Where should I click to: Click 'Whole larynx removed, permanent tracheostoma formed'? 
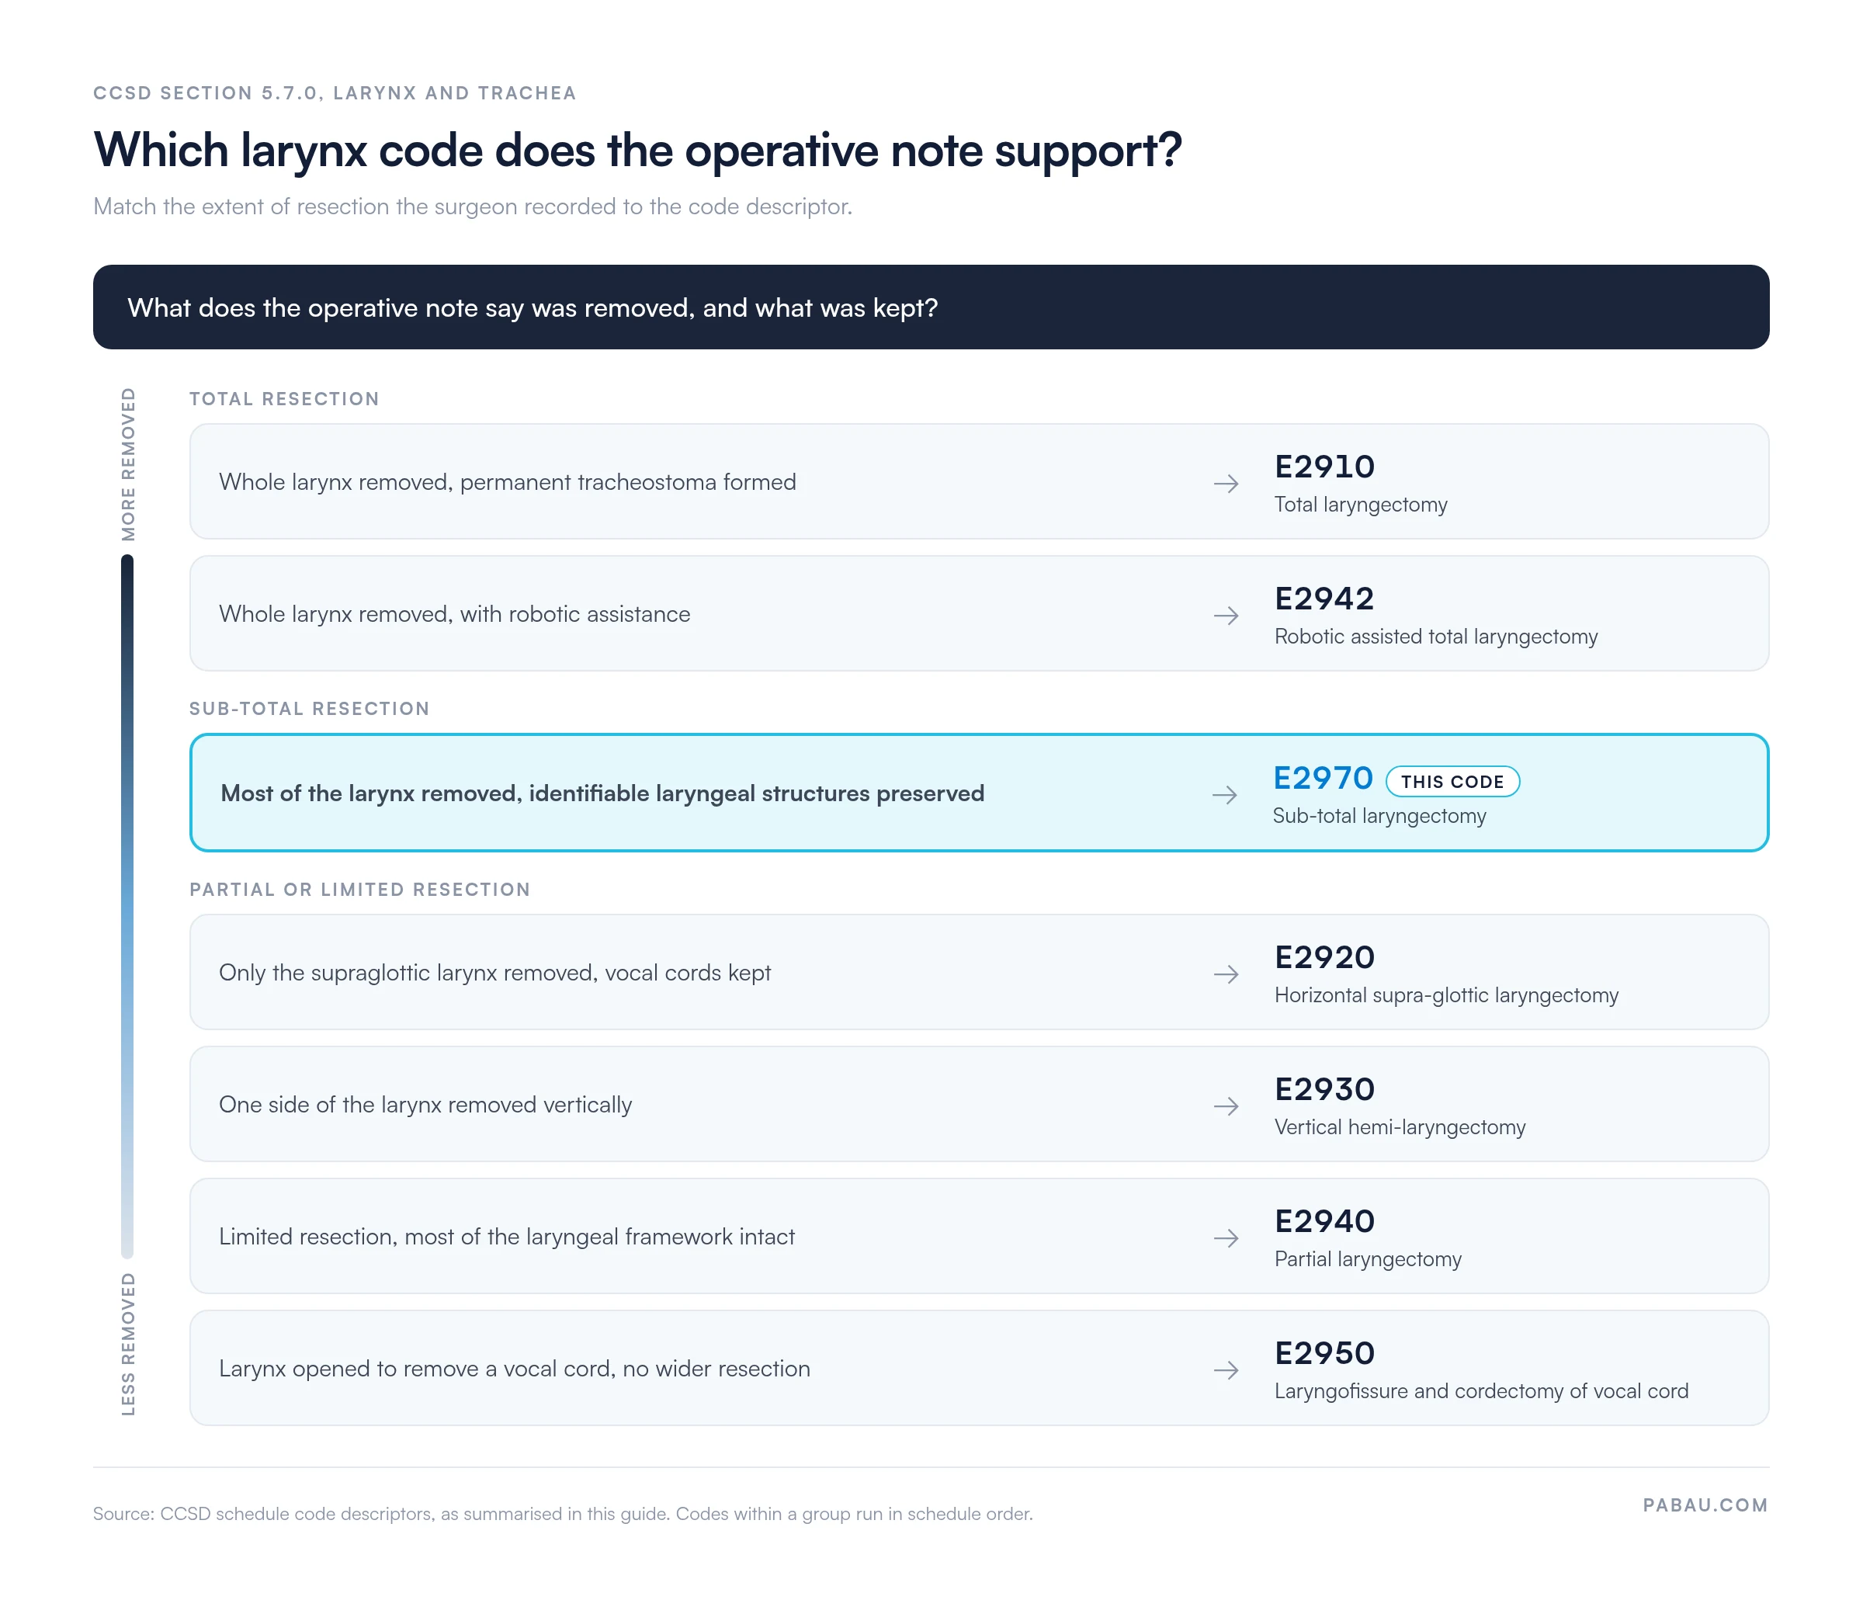click(x=507, y=483)
